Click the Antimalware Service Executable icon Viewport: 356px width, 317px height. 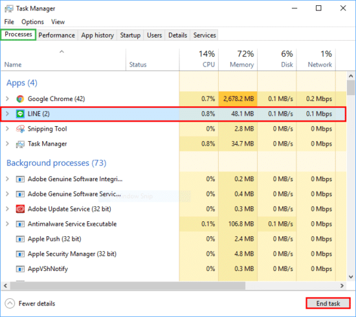[20, 224]
